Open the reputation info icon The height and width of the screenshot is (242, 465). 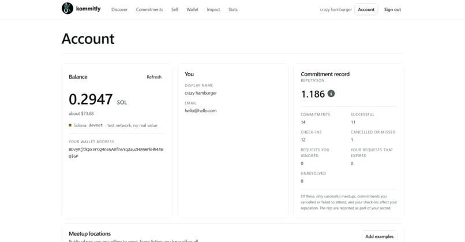tap(331, 94)
